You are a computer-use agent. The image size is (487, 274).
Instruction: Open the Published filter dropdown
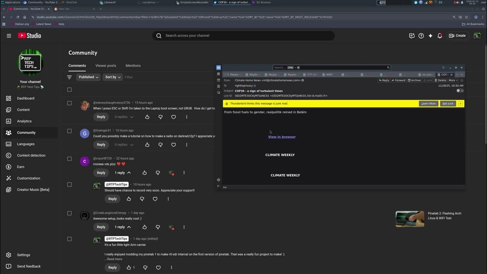point(88,77)
